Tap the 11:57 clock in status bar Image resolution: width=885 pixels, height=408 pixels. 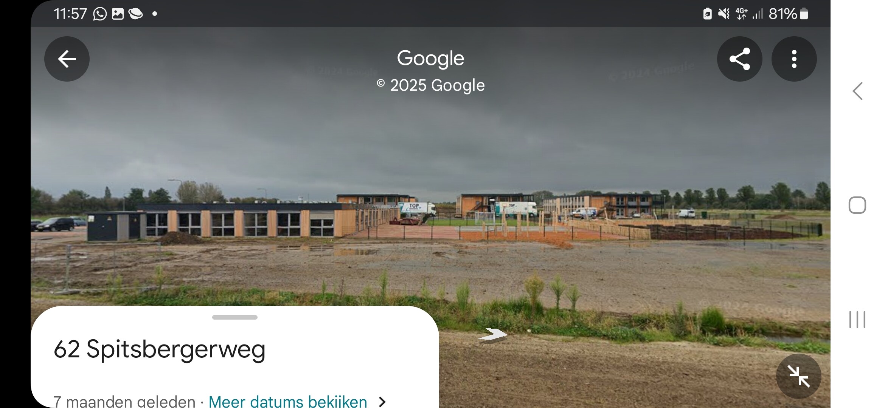click(x=70, y=14)
